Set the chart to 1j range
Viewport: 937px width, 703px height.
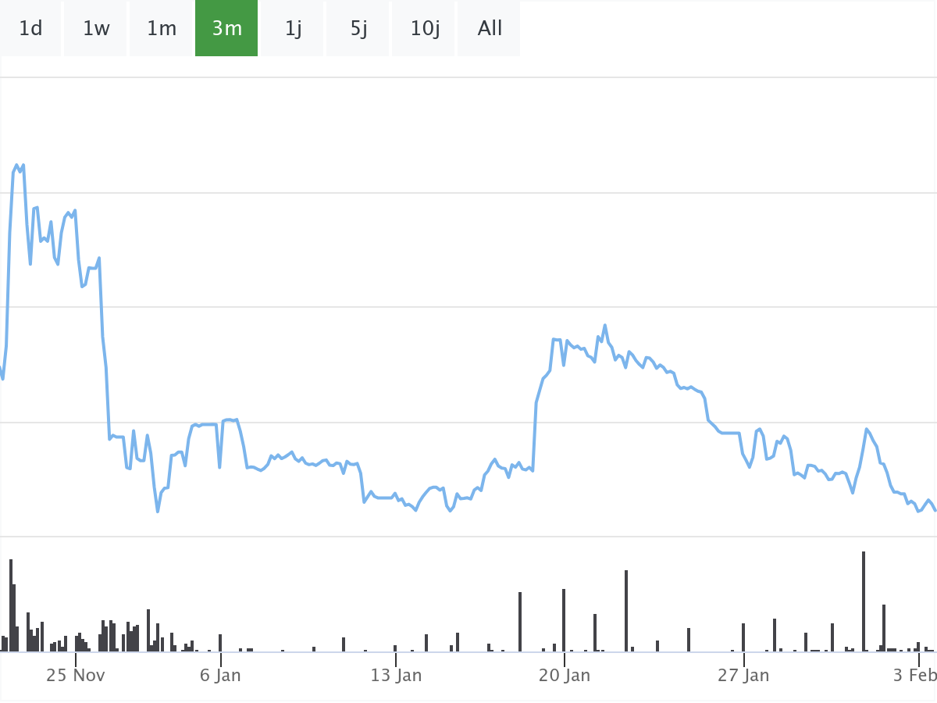293,28
